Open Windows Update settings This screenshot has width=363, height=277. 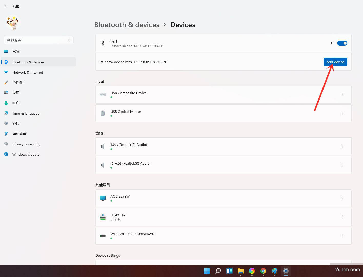38,154
